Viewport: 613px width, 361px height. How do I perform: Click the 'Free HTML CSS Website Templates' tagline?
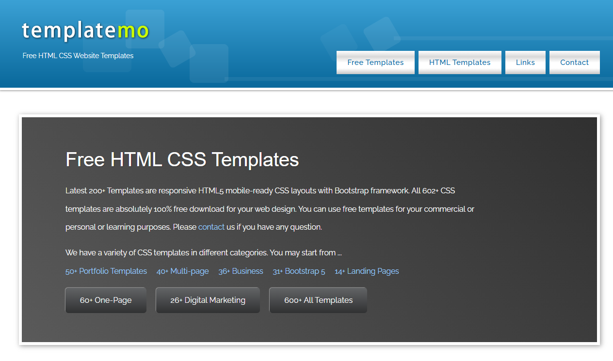point(78,56)
